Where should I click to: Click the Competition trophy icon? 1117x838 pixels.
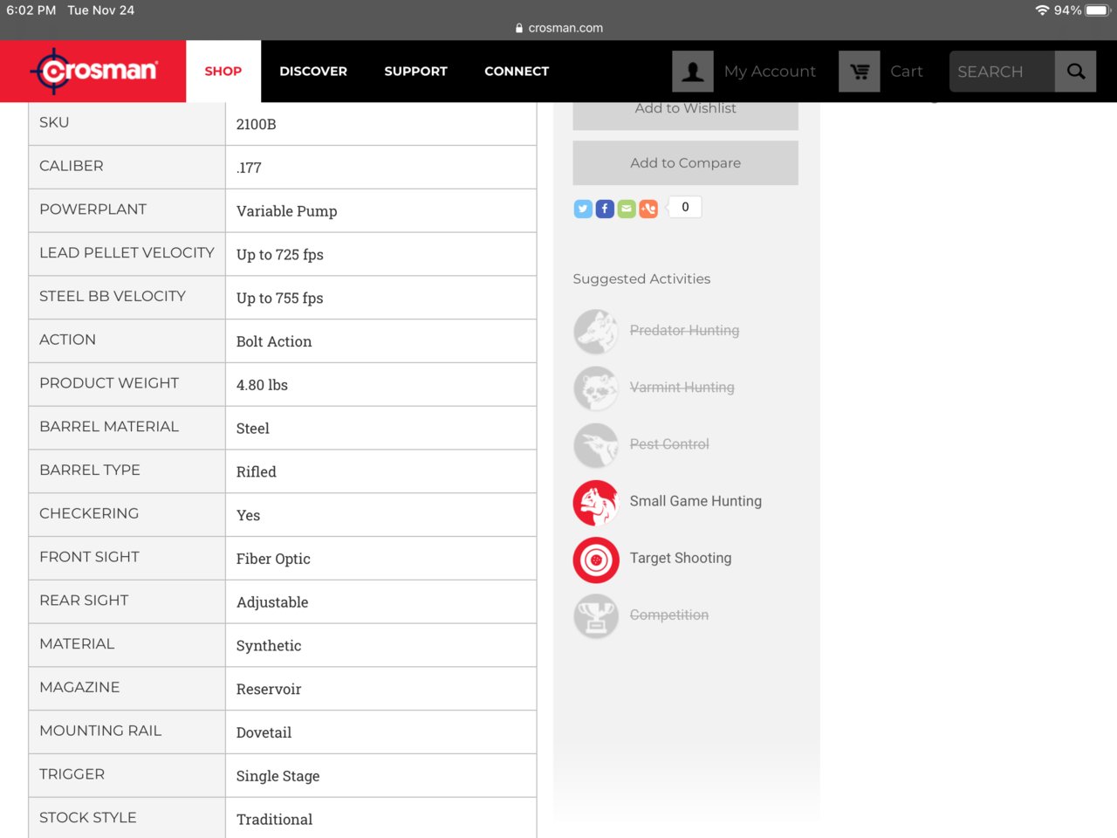pyautogui.click(x=596, y=616)
